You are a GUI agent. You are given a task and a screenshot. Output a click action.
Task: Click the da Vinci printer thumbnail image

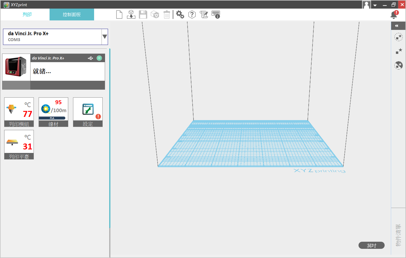pos(16,67)
